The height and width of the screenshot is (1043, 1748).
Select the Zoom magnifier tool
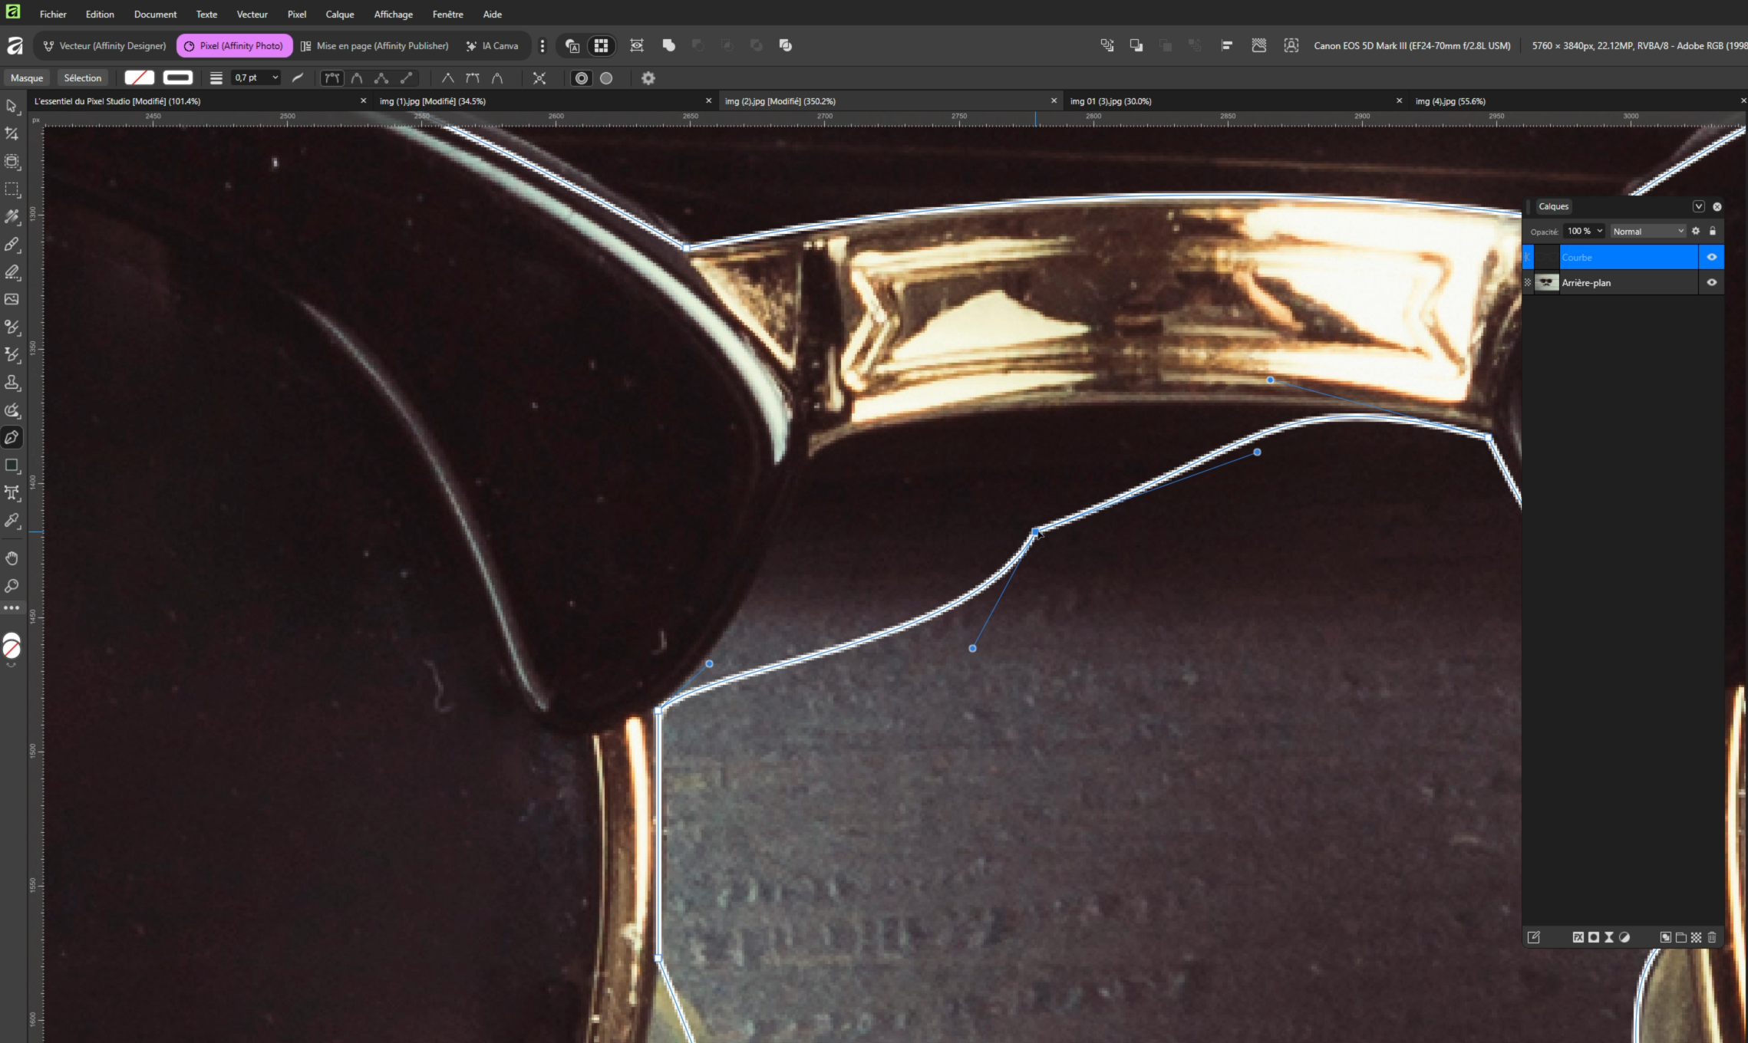coord(12,586)
